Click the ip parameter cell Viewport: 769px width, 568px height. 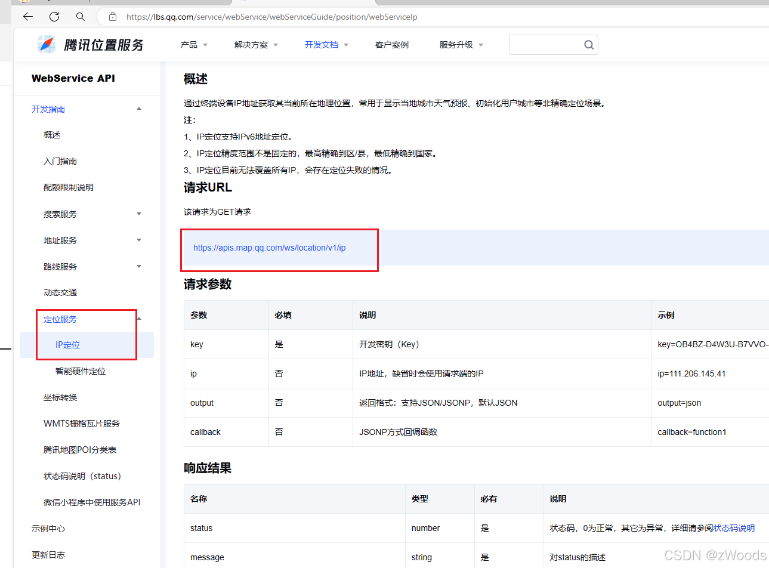tap(226, 373)
